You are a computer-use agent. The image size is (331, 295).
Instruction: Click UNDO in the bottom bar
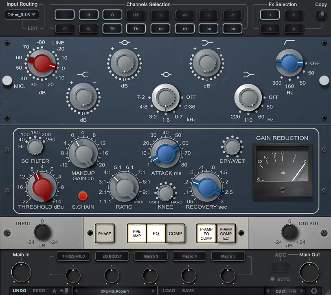tap(20, 291)
